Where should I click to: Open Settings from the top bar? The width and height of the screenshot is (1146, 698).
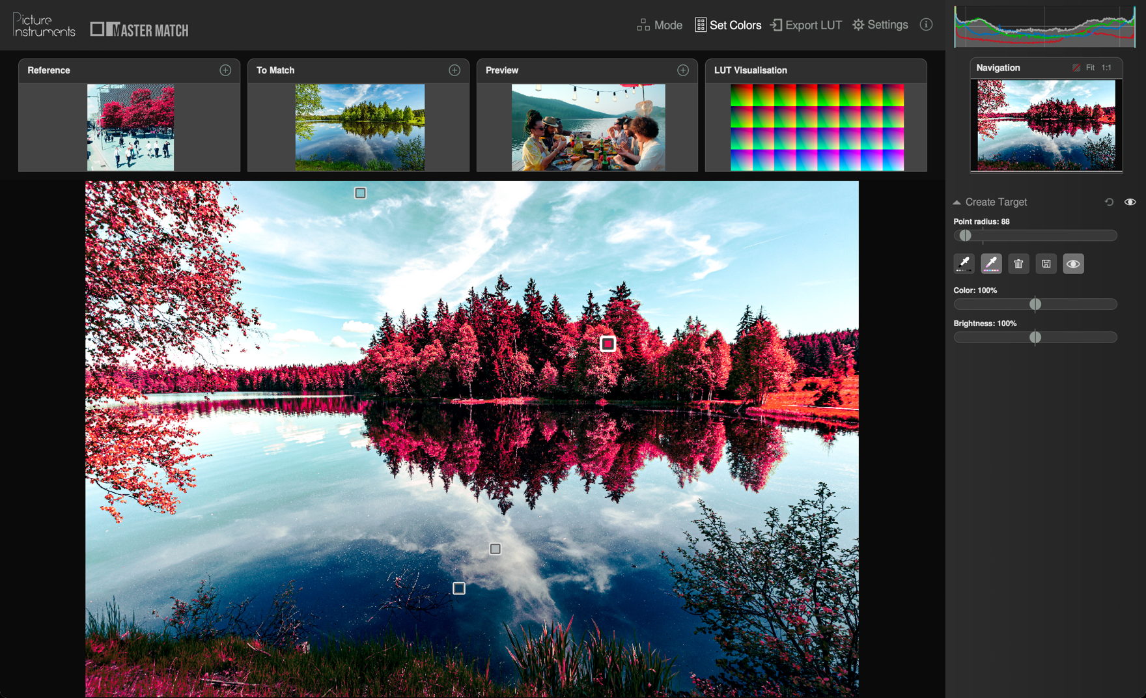[x=880, y=25]
